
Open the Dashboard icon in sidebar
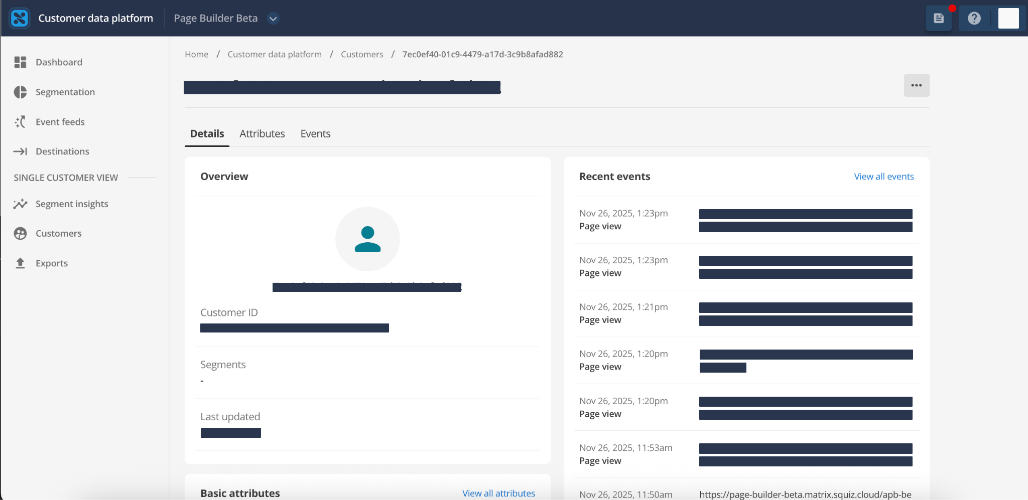tap(20, 62)
